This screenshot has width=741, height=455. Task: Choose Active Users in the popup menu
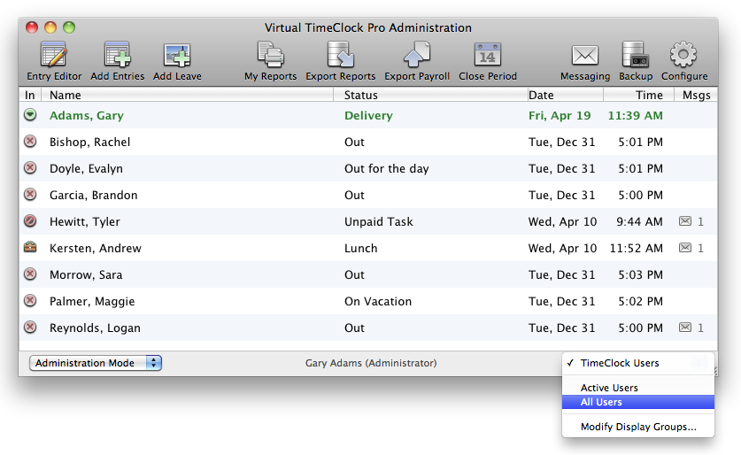609,388
